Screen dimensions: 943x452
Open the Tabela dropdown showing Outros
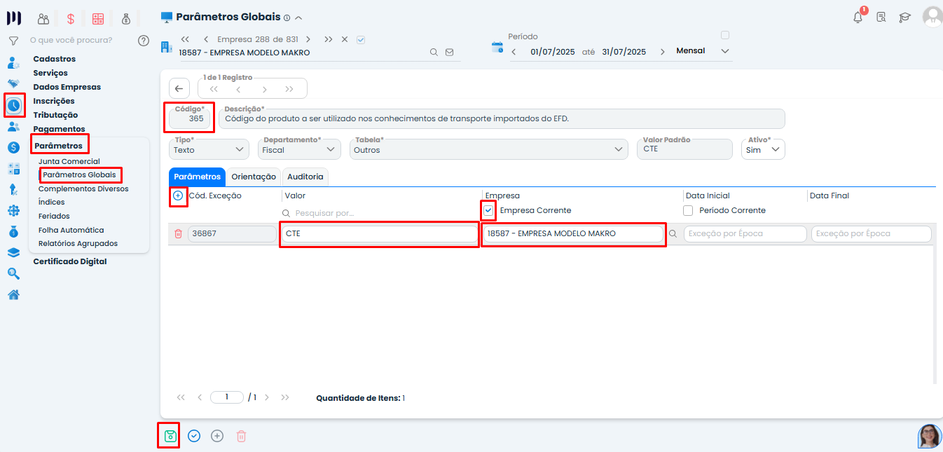pos(488,149)
